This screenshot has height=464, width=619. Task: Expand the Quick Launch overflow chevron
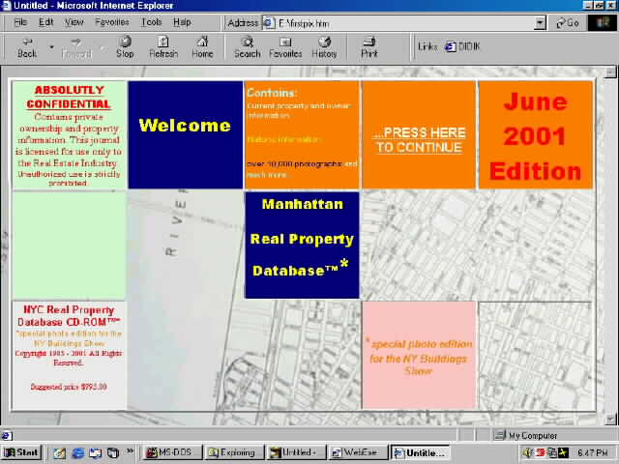(x=129, y=452)
